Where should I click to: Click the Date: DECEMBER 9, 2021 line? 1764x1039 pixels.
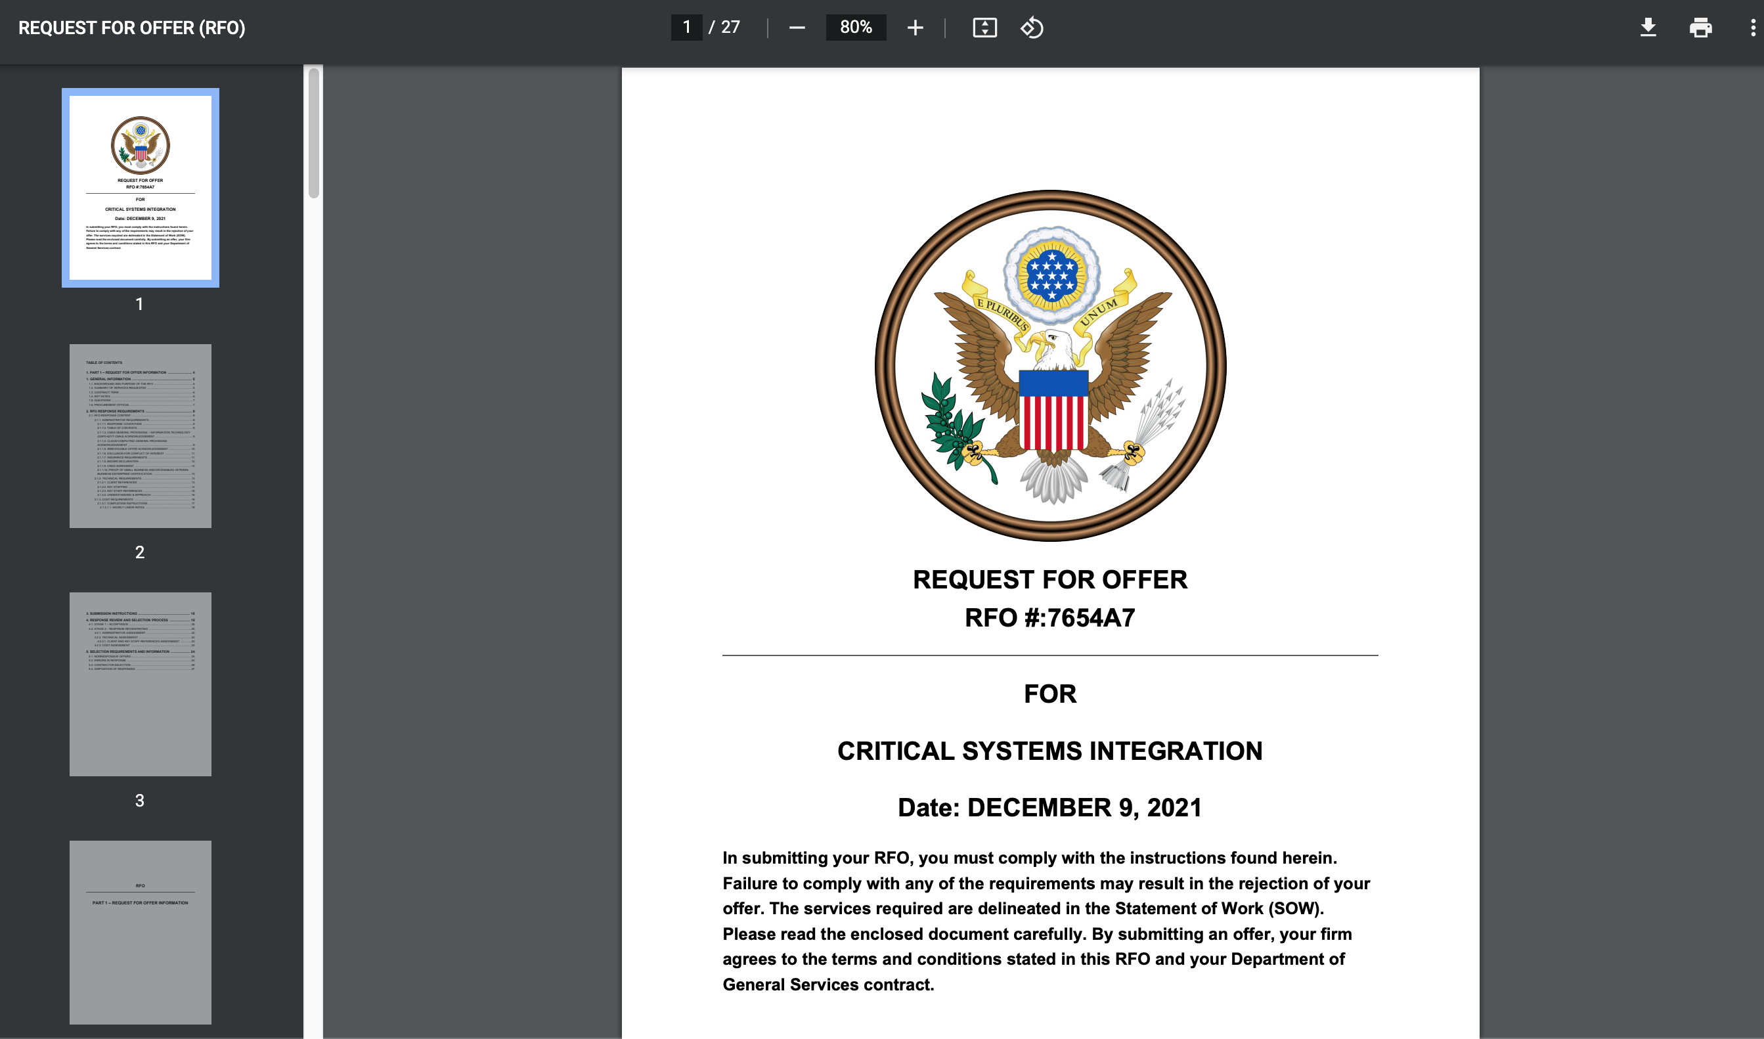pyautogui.click(x=1050, y=807)
